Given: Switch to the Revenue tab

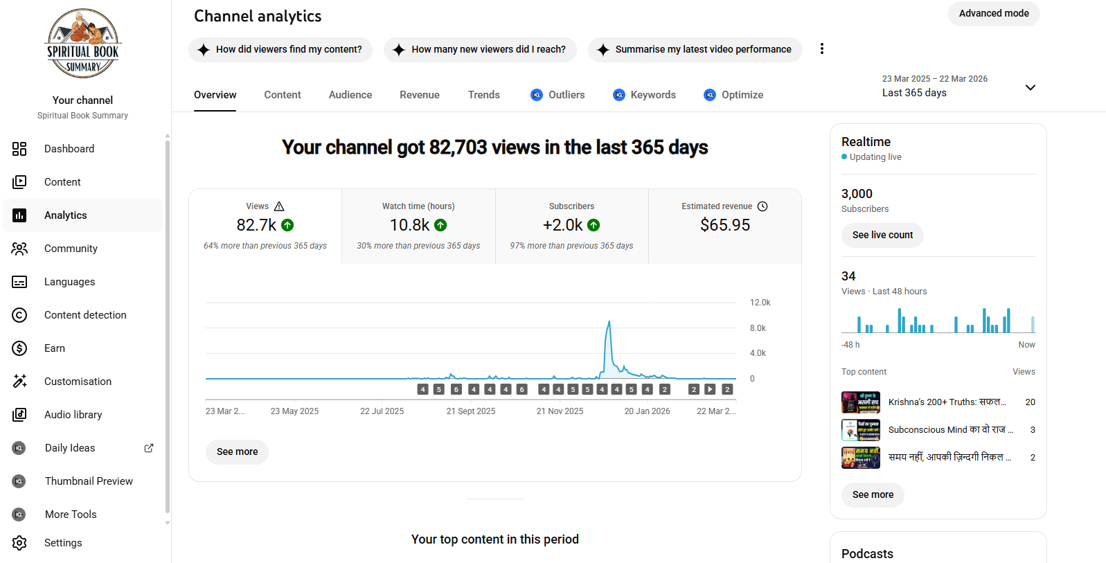Looking at the screenshot, I should pos(419,95).
